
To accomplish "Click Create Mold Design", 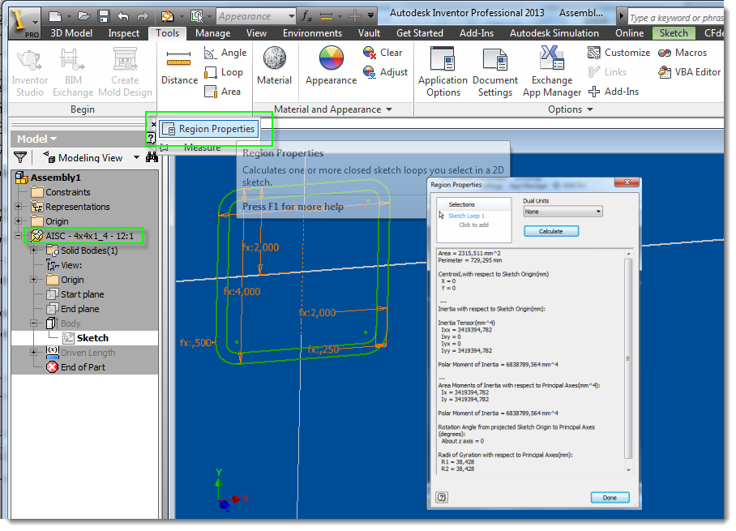I will [125, 72].
